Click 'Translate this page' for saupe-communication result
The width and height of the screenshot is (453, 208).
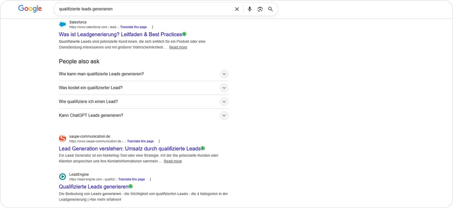[x=140, y=141]
